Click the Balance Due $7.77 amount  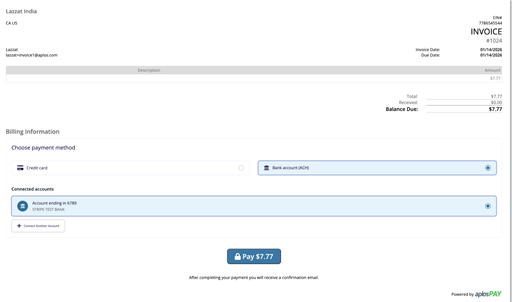tap(495, 109)
